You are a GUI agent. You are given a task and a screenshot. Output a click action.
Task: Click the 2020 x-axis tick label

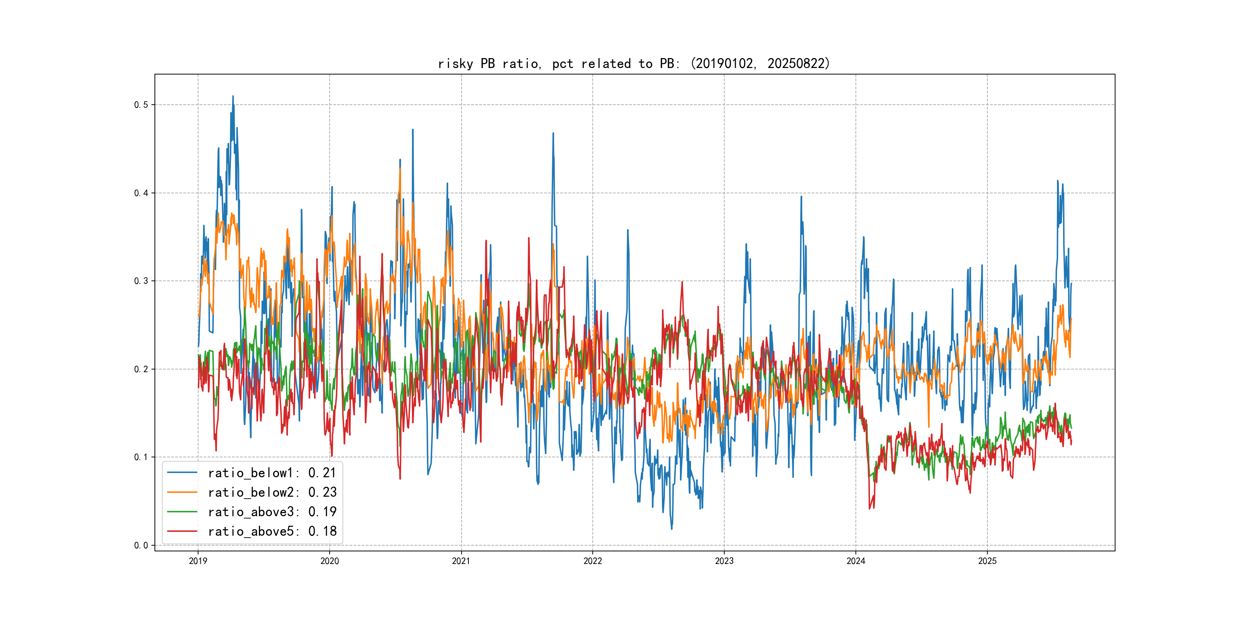tap(330, 561)
